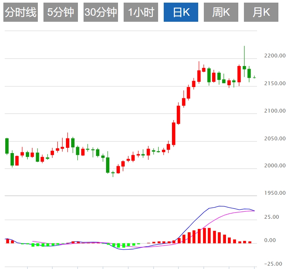287x269 pixels.
Task: Click the 2100.00 price axis label
Action: click(x=274, y=111)
